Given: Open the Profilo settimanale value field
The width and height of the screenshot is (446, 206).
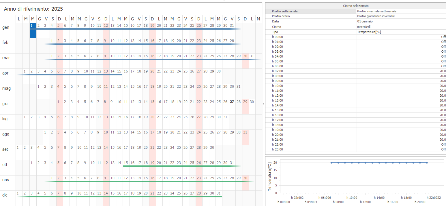Looking at the screenshot, I should coord(401,11).
